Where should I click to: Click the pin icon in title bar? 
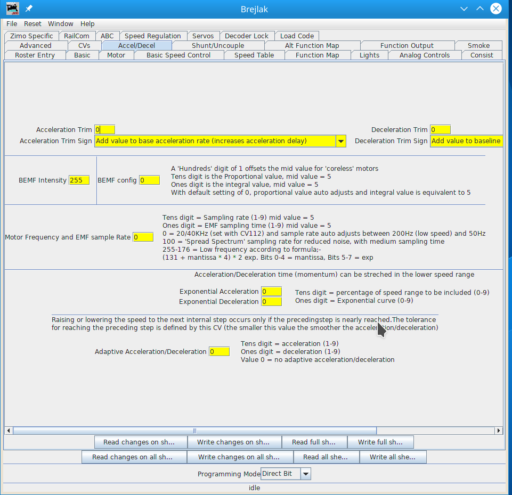pyautogui.click(x=29, y=9)
